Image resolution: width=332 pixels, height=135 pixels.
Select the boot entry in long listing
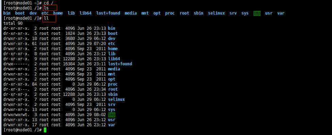pos(113,33)
